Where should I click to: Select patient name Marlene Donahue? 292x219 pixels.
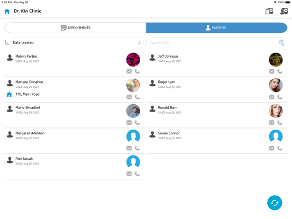tap(29, 82)
